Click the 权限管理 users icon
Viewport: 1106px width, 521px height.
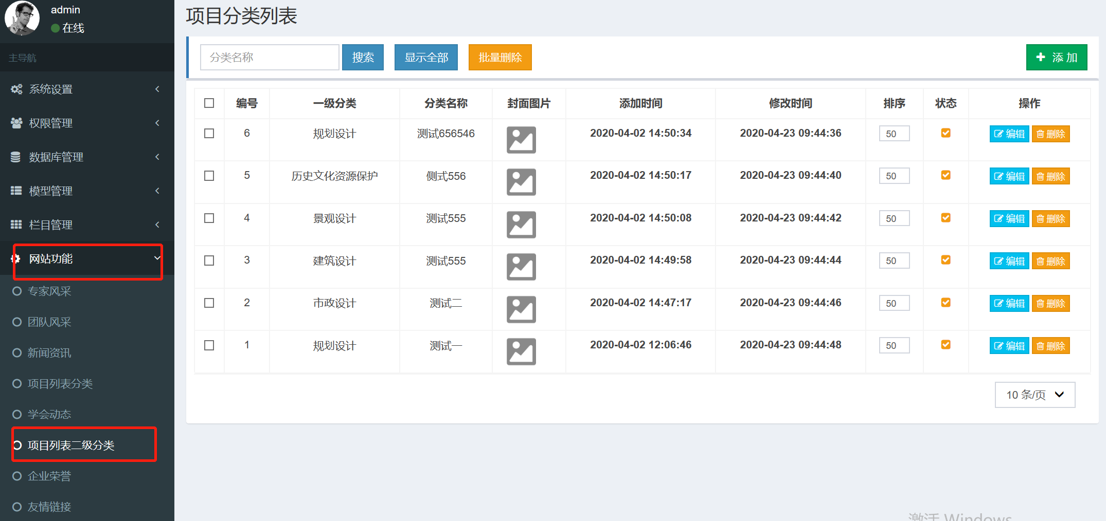click(16, 123)
